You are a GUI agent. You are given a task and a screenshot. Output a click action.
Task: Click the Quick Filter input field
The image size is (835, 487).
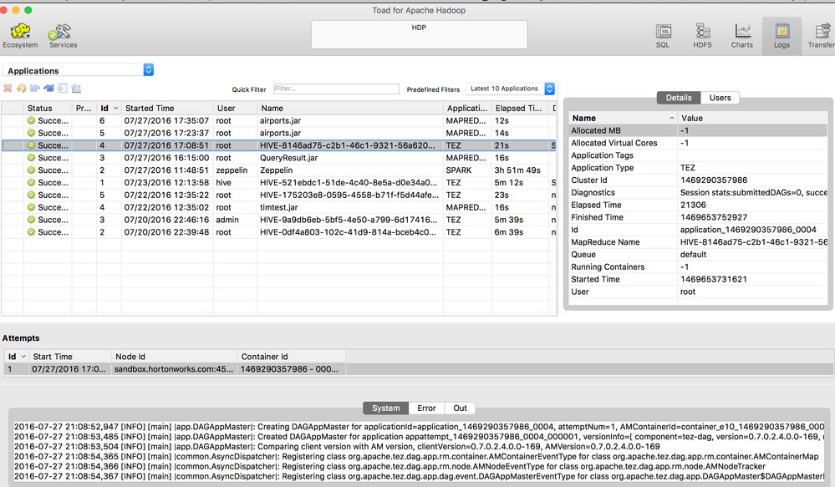click(334, 89)
